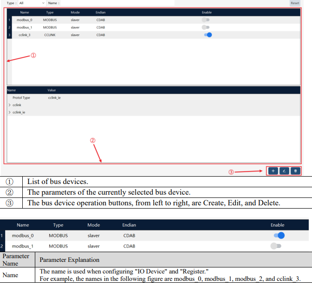Viewport: 312px width, 286px height.
Task: Click the slaver mode cell of cclink_3
Action: click(75, 35)
